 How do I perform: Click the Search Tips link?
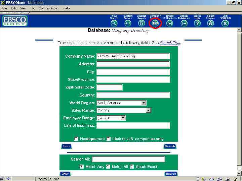click(170, 43)
